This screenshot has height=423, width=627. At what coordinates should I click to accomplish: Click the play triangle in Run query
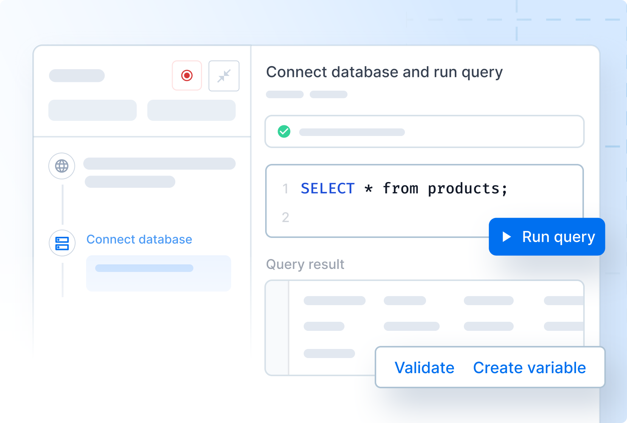[x=507, y=237]
